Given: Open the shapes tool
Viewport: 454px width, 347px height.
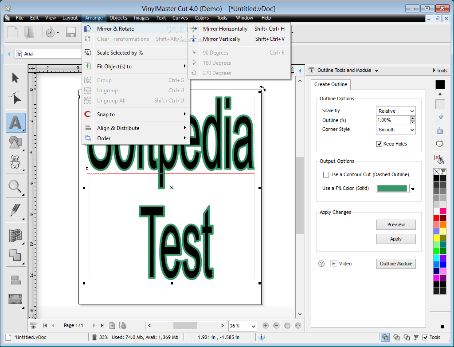Looking at the screenshot, I should pyautogui.click(x=16, y=142).
